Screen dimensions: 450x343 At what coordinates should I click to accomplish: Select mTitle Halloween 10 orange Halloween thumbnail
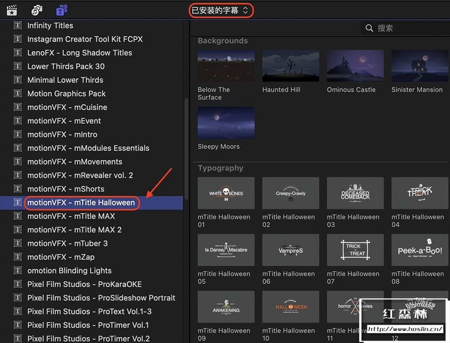291,307
